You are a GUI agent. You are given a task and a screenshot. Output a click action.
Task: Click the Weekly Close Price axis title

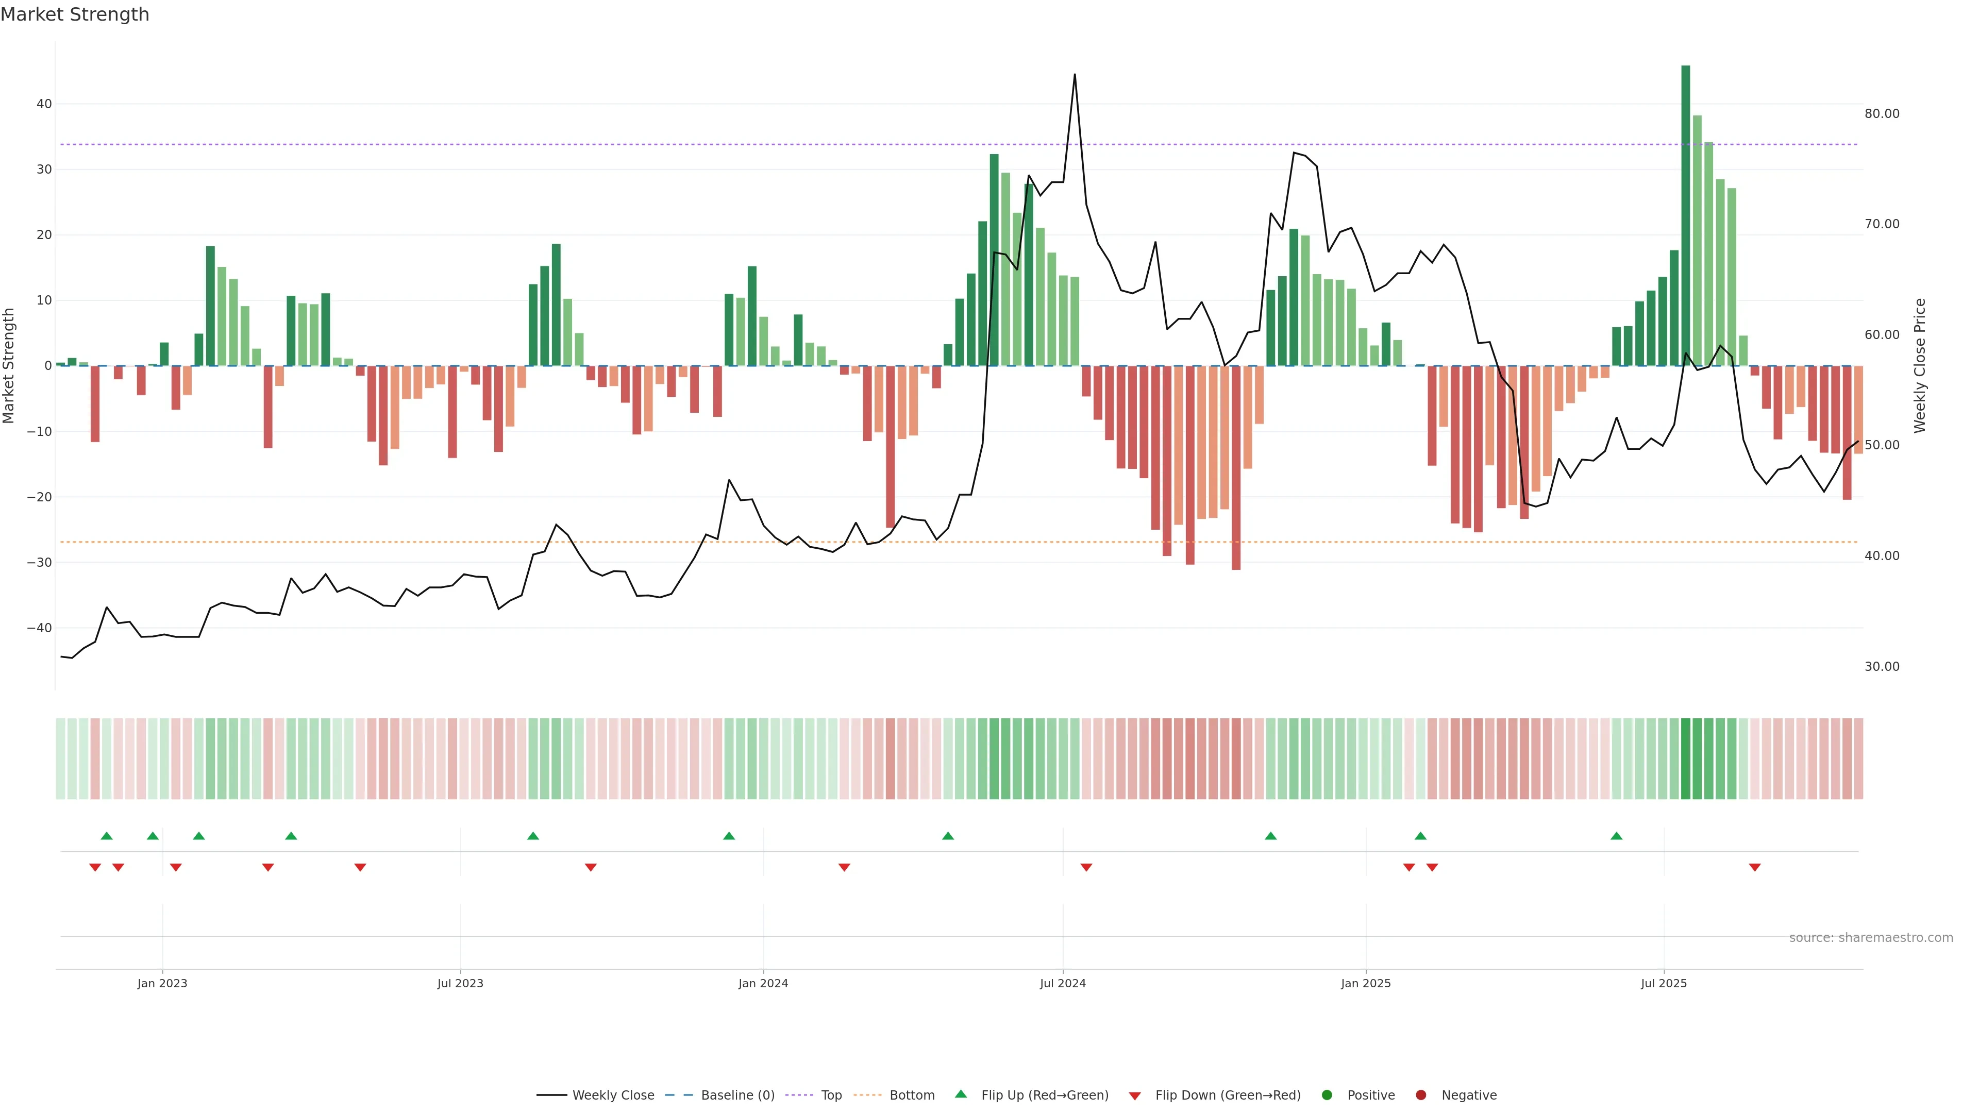(x=1920, y=366)
